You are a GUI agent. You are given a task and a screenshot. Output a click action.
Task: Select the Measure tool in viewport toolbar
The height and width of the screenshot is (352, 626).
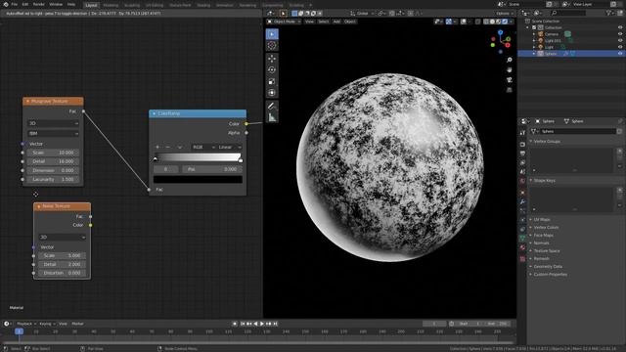(x=272, y=117)
